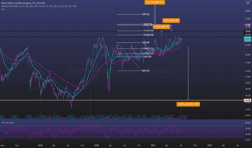
Task: Click the earnings marker after Jul 2020
Action: point(130,117)
